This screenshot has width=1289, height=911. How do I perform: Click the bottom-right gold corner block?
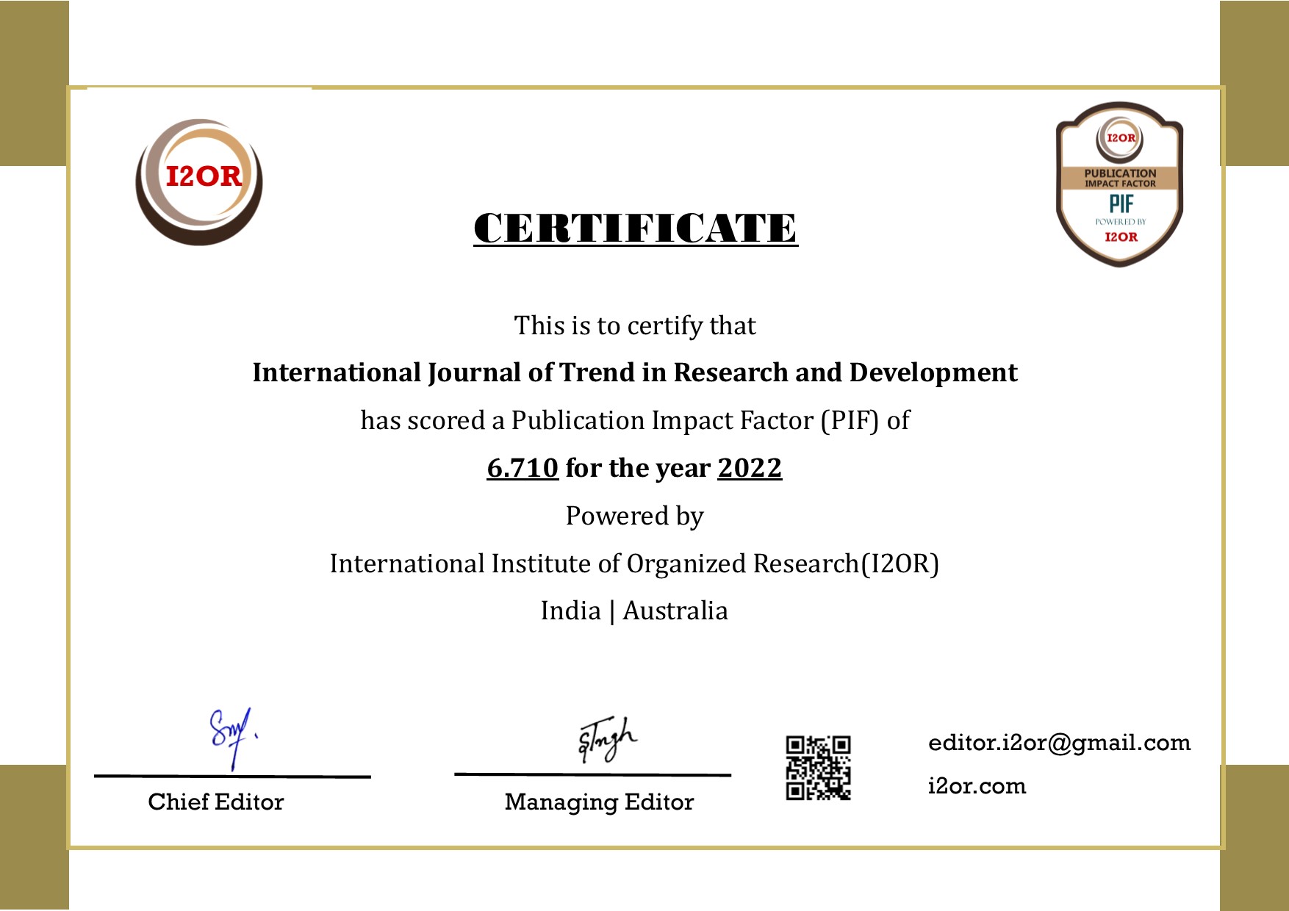coord(1254,838)
